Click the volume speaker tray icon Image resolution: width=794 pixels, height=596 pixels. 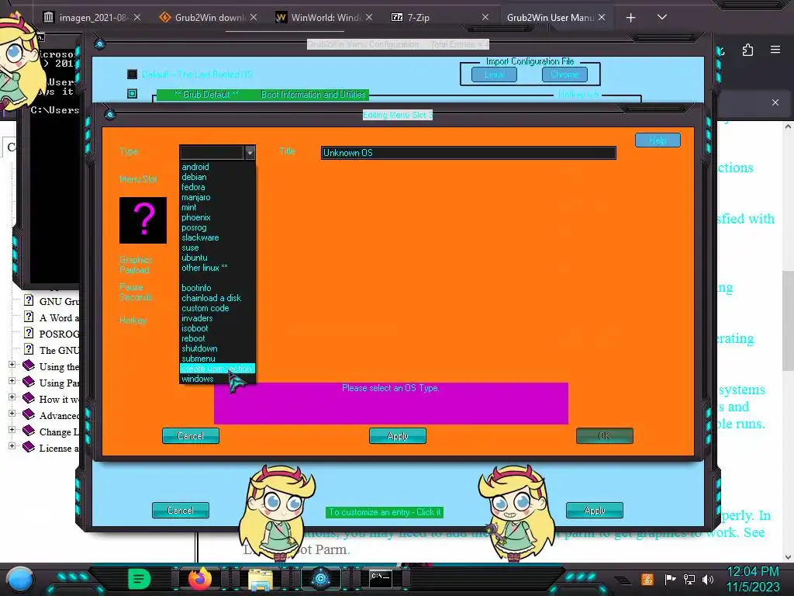708,579
